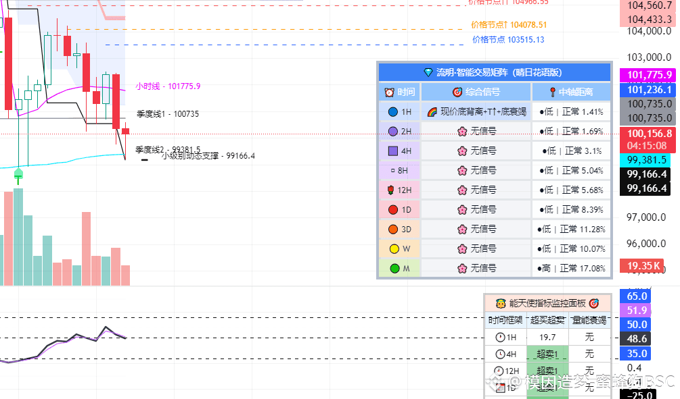Click the 小时线 - 101775.9 line label
This screenshot has height=399, width=680.
click(168, 86)
